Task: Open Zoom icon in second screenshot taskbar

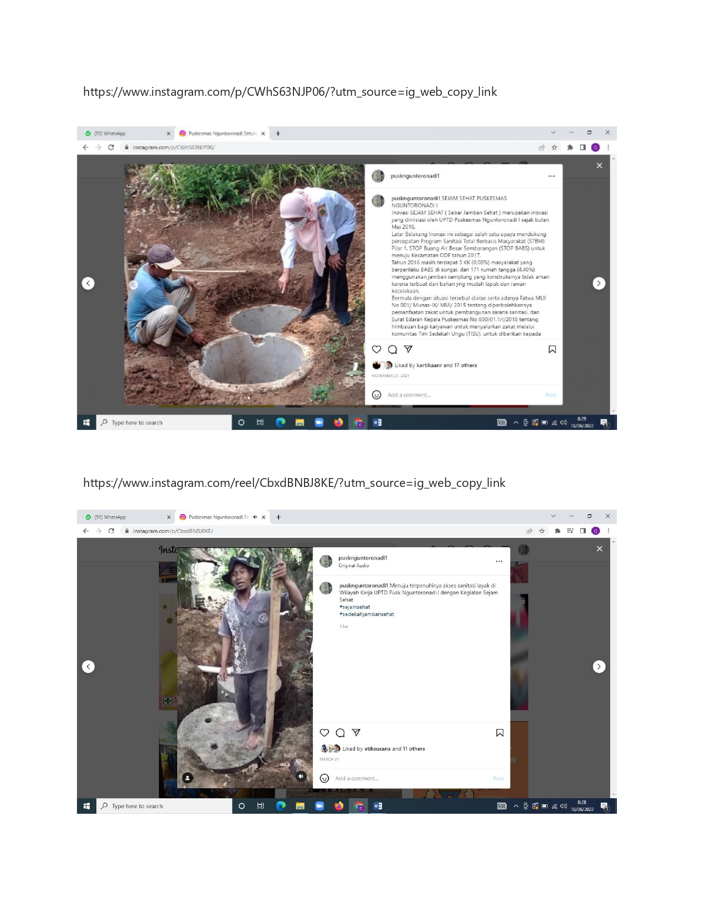Action: point(319,806)
